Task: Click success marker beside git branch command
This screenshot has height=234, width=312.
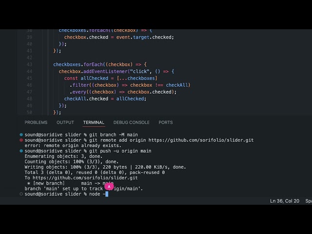Action: pos(21,135)
